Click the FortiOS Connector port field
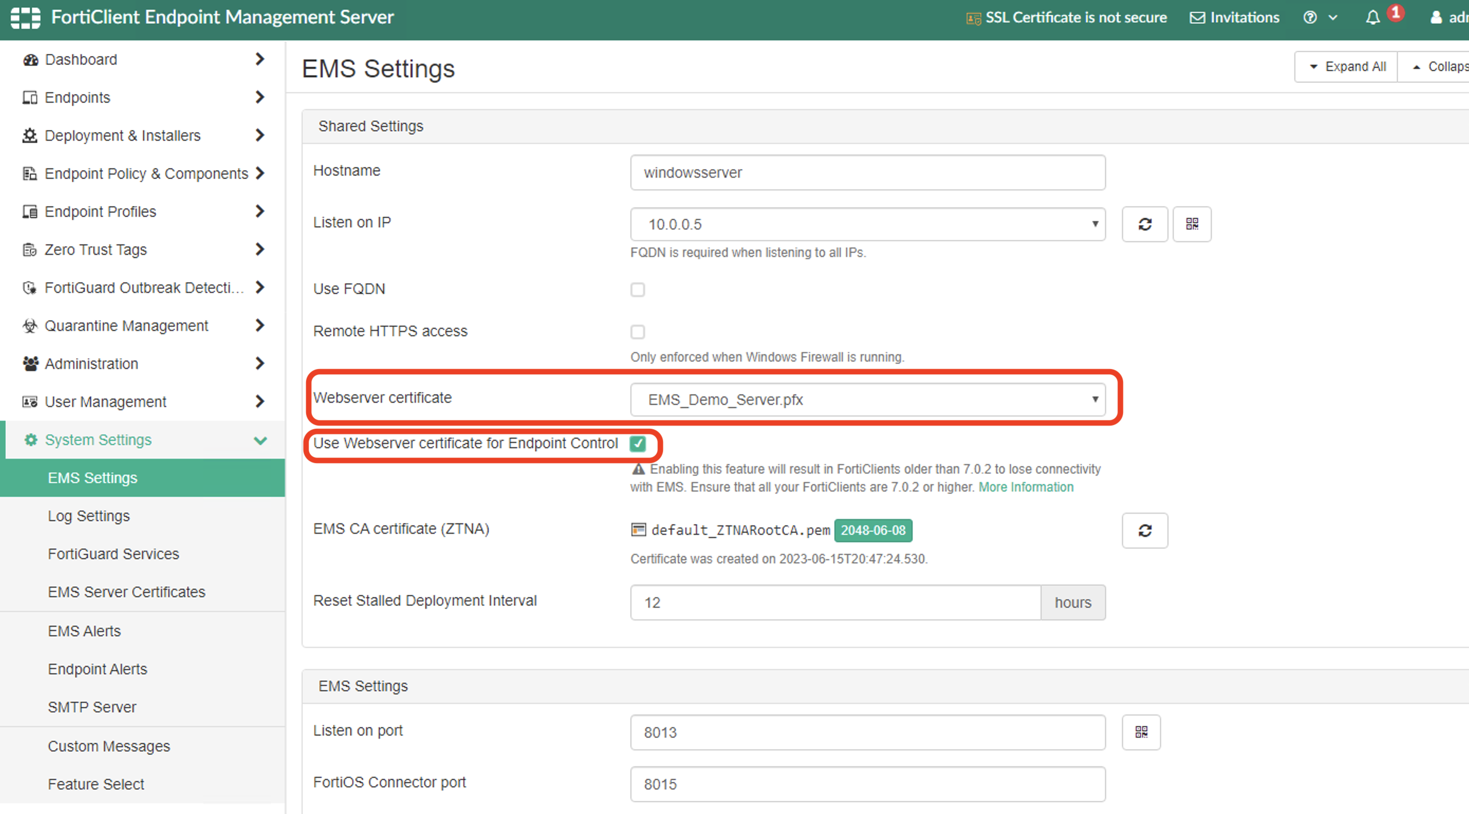The image size is (1469, 814). tap(867, 784)
